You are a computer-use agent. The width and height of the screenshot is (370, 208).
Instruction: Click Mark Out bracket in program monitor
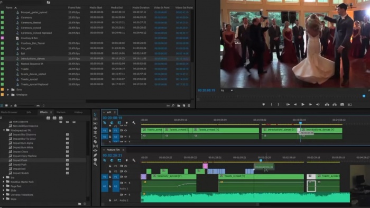tap(279, 104)
